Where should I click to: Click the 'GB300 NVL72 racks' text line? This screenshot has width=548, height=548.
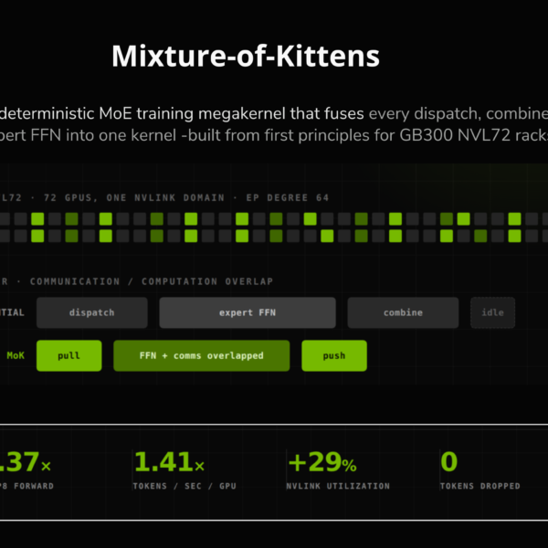[x=274, y=135]
